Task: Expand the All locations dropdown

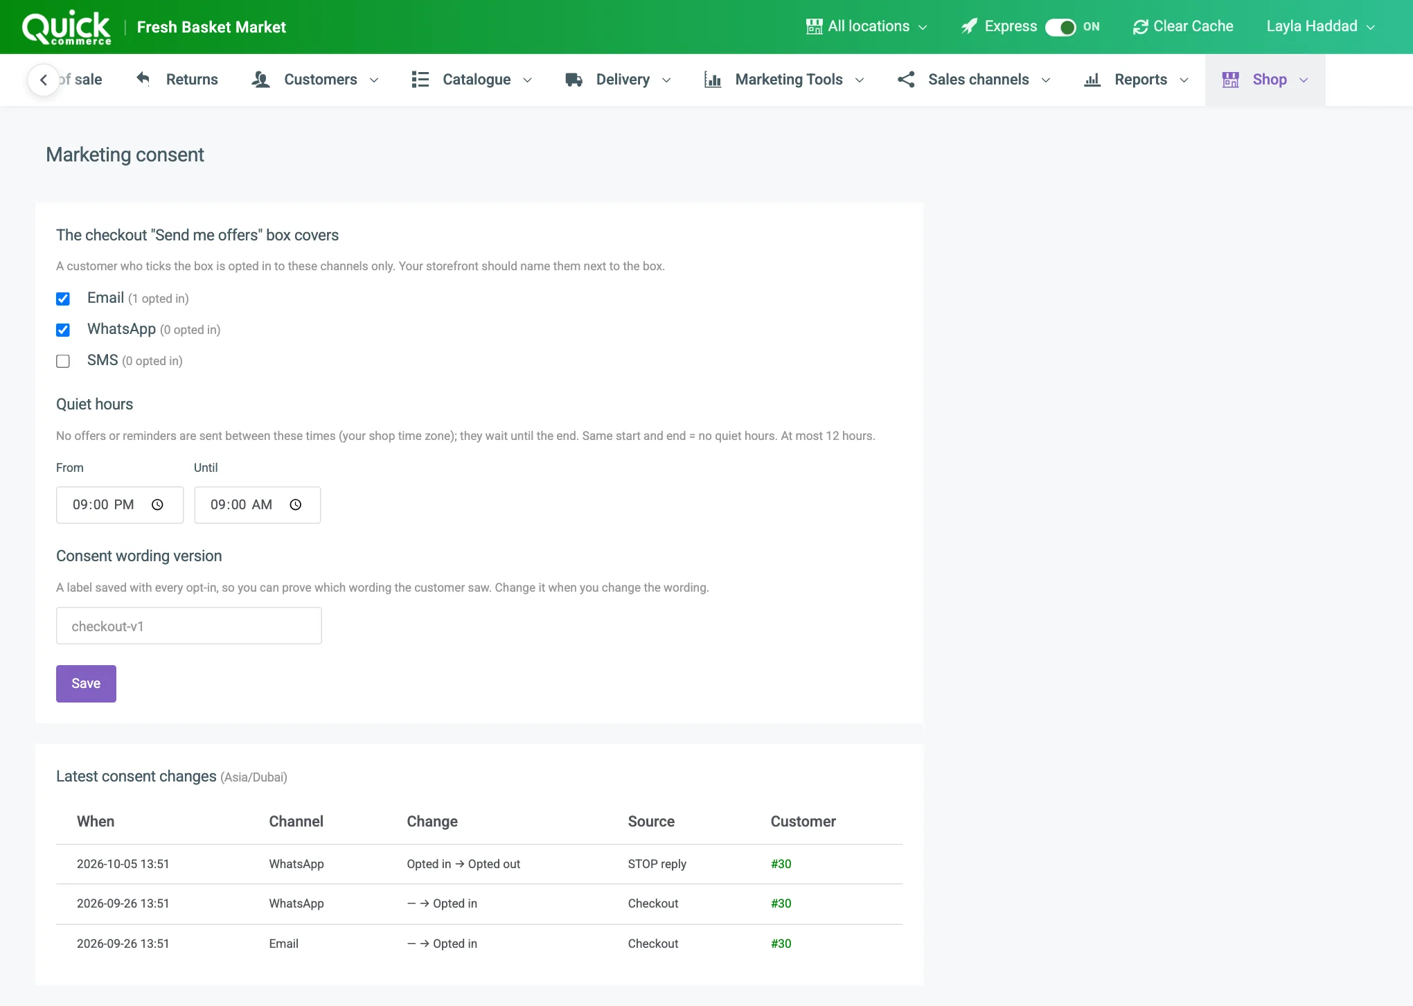Action: coord(867,26)
